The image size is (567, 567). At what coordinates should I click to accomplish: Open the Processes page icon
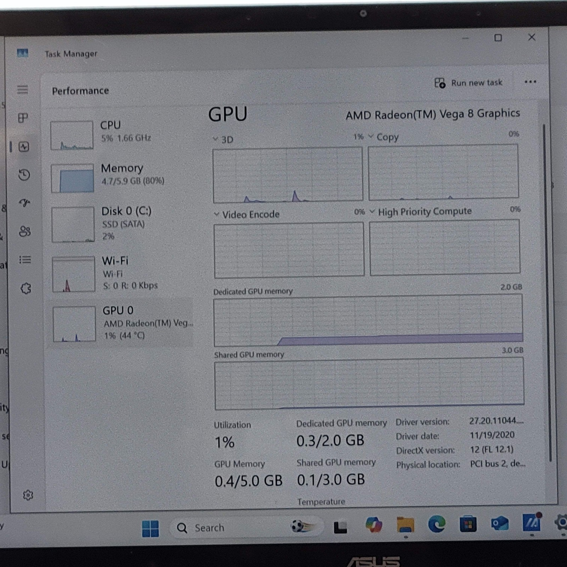point(23,118)
